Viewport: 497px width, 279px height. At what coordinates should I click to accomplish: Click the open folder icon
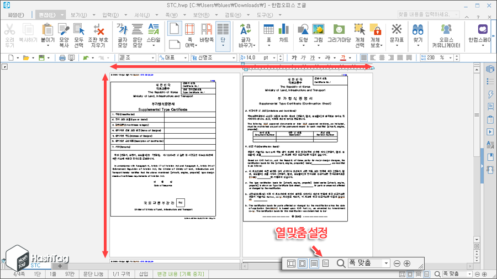26,57
